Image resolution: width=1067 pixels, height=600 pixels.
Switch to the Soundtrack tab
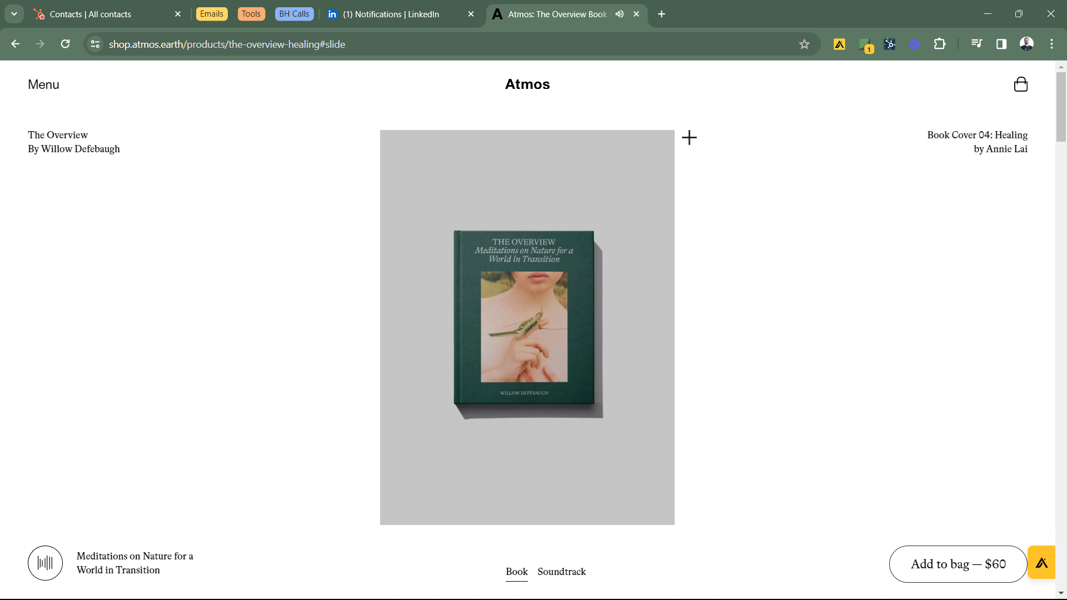click(x=562, y=572)
